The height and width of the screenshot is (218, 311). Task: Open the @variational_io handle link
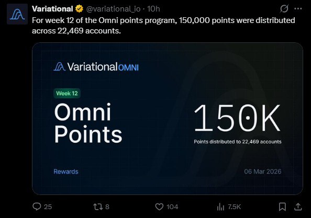pos(114,9)
